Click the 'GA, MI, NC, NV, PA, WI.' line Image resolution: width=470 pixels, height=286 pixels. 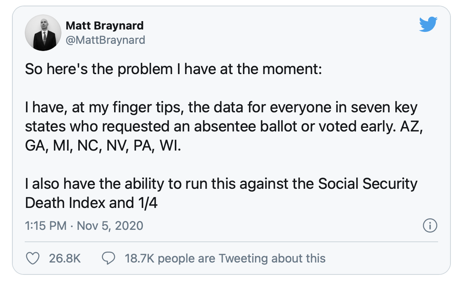click(x=103, y=146)
